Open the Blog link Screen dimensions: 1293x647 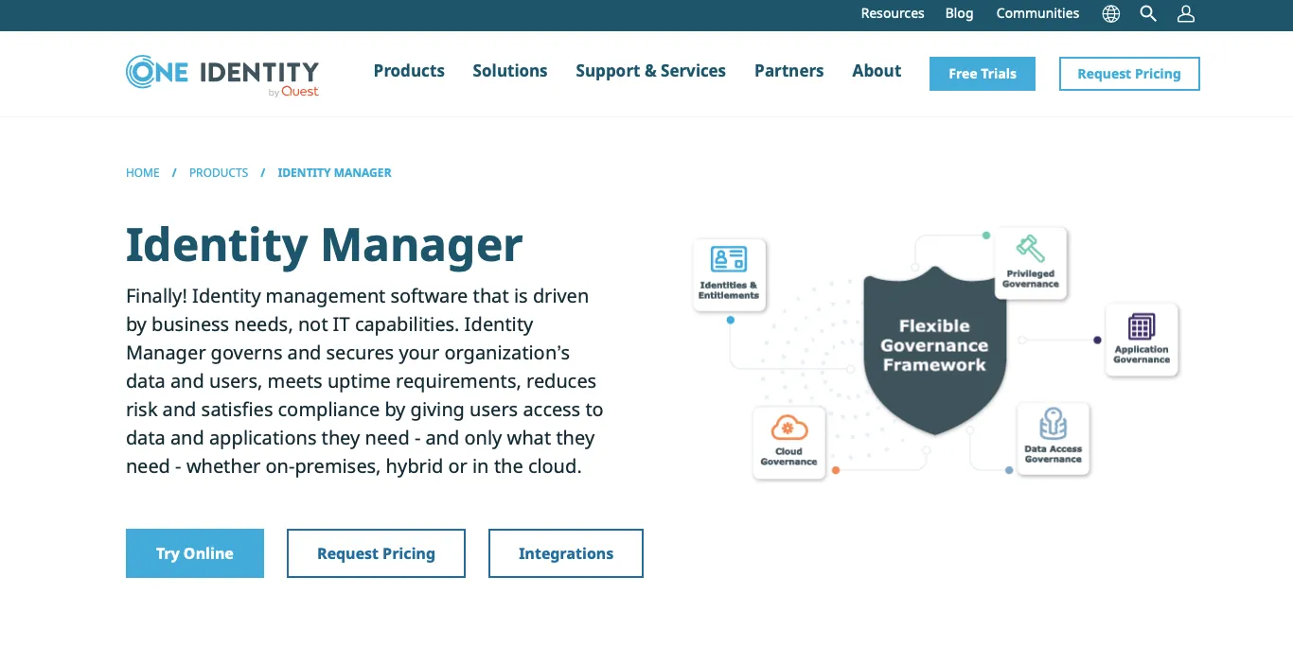click(x=959, y=13)
